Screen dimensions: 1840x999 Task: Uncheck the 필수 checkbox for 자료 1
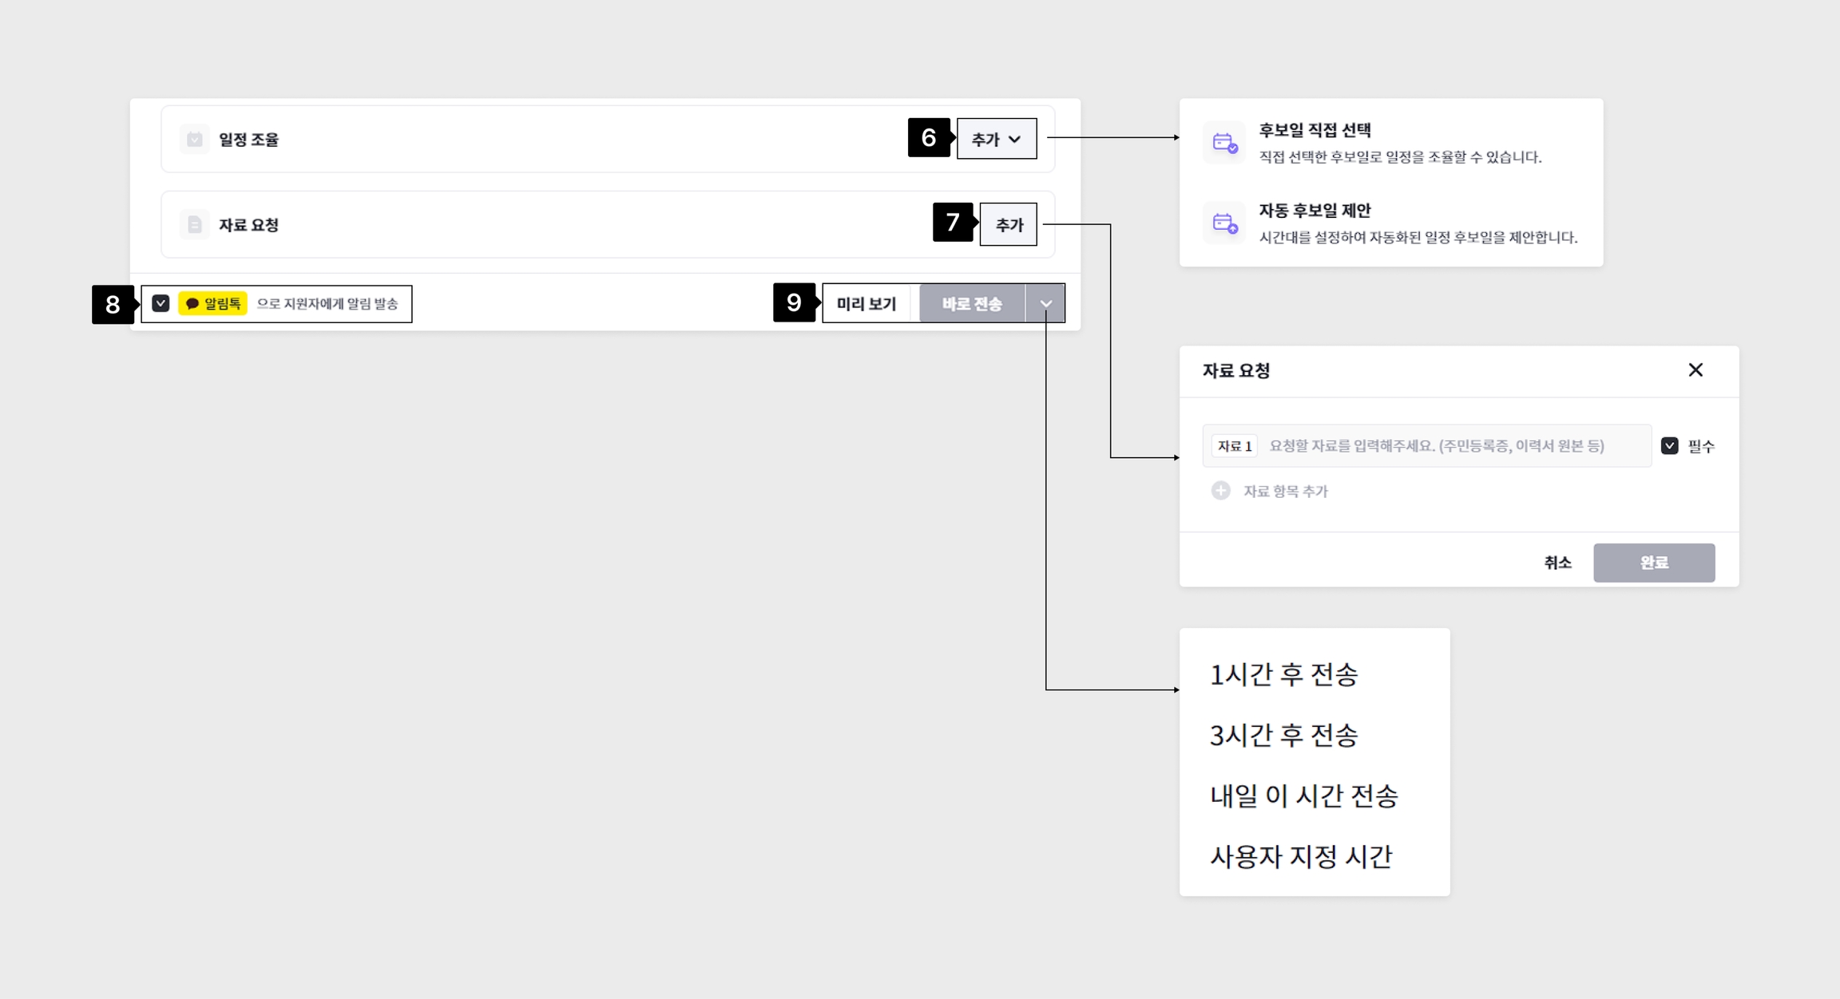[x=1669, y=446]
